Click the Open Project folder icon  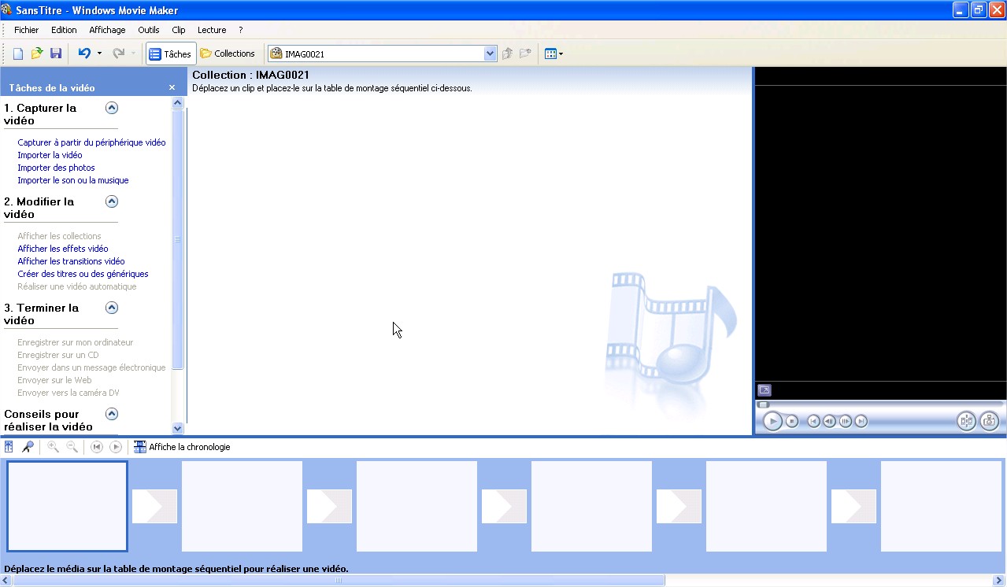click(x=36, y=54)
